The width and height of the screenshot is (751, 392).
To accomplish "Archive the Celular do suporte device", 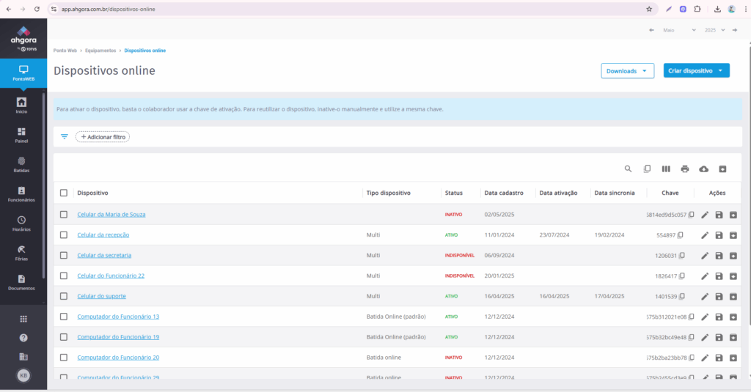I will tap(733, 297).
